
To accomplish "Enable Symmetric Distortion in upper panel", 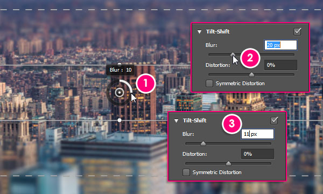I will [x=209, y=84].
